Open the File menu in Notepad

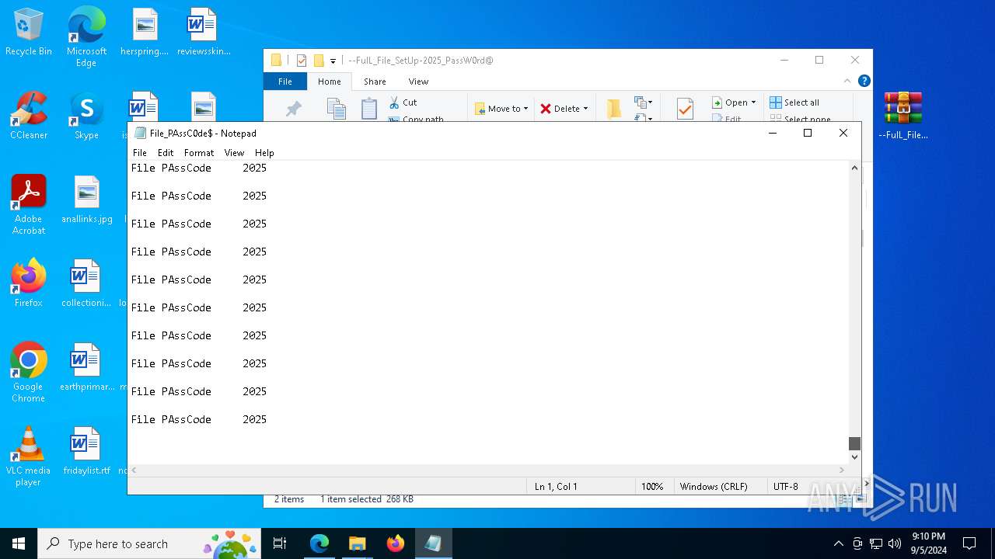coord(140,153)
